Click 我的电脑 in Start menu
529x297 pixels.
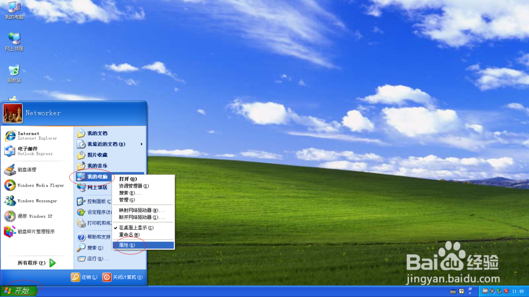pyautogui.click(x=94, y=177)
